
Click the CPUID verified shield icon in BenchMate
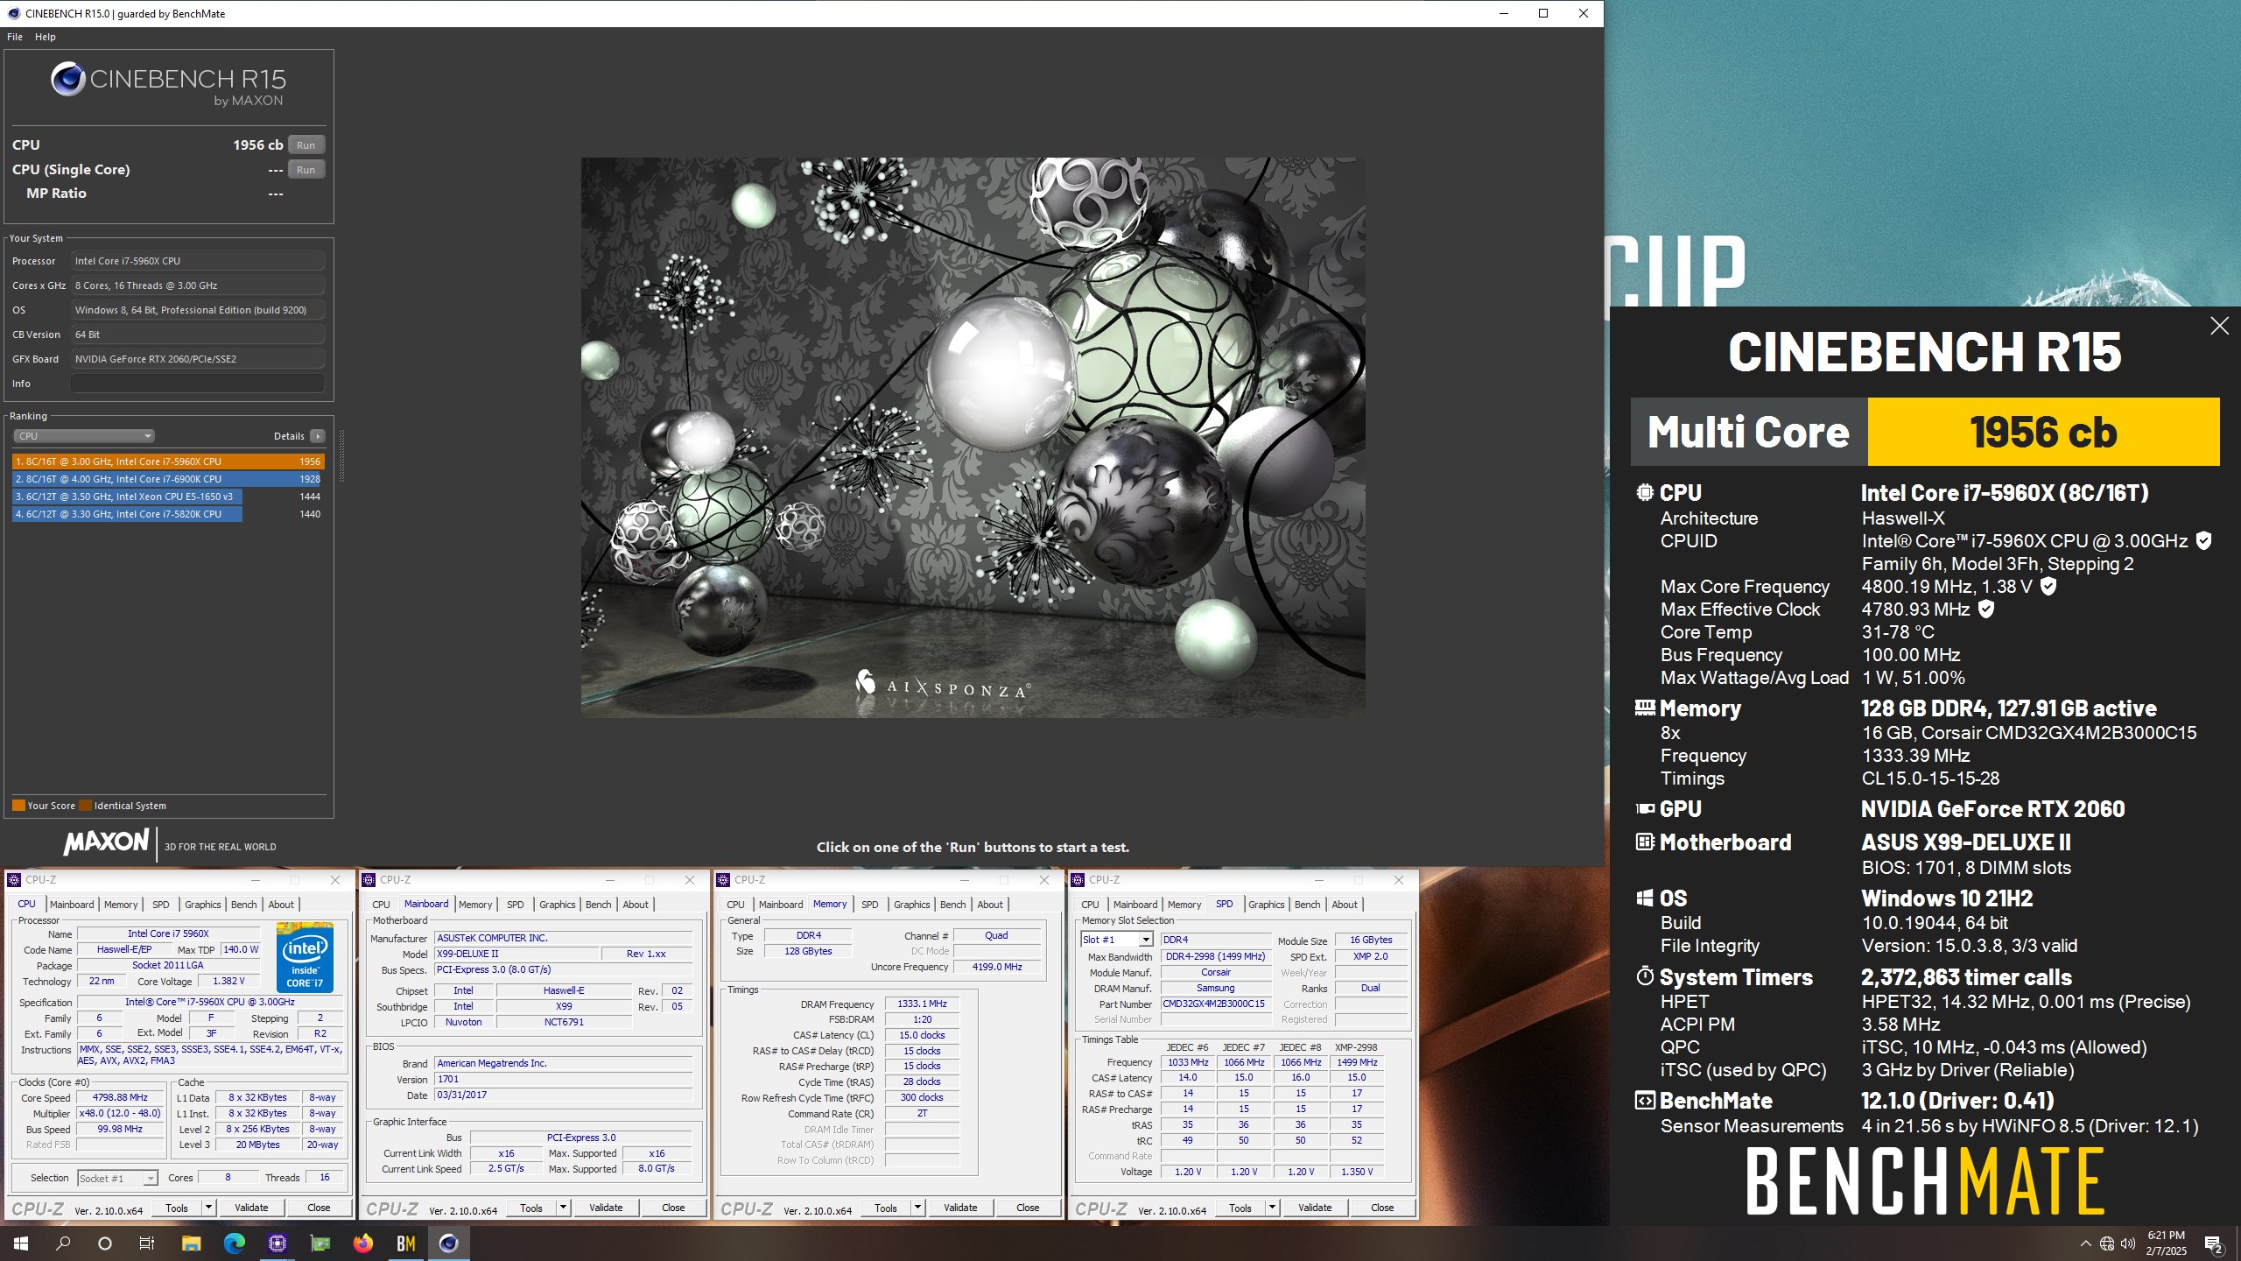(x=2204, y=541)
